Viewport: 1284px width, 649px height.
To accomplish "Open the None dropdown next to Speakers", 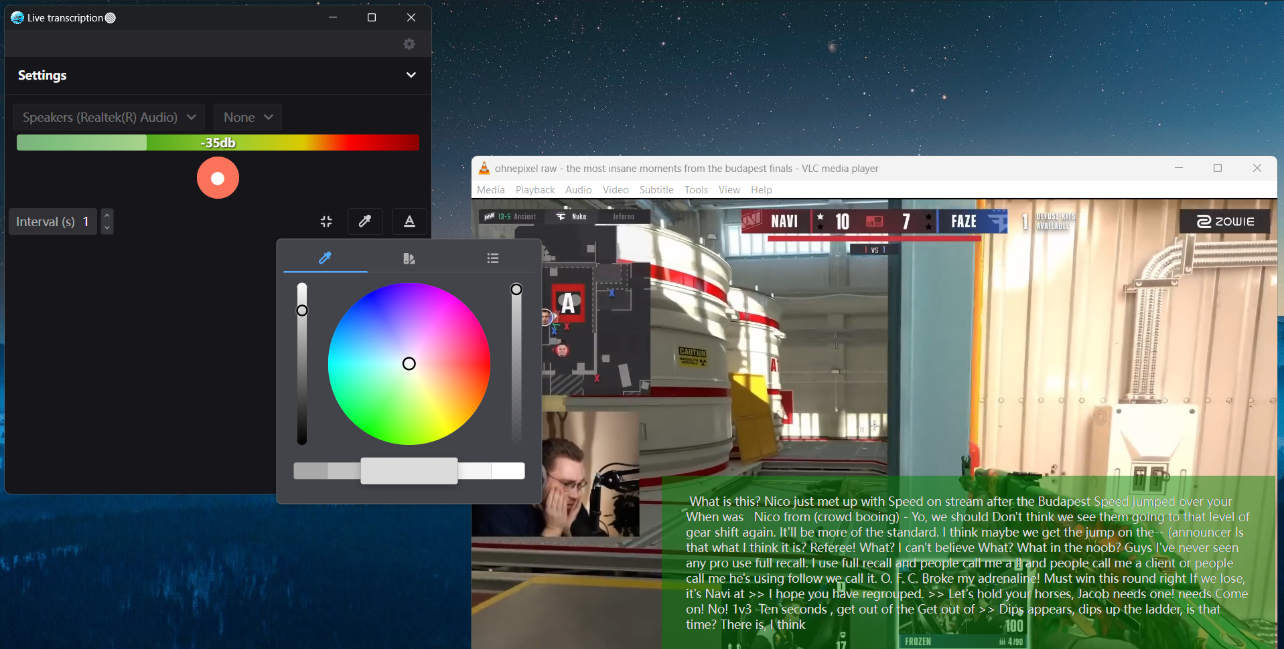I will tap(248, 117).
